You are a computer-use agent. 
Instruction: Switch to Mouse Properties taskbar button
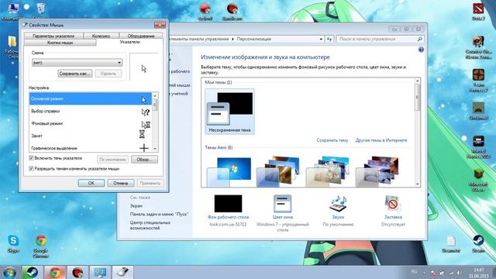click(122, 272)
